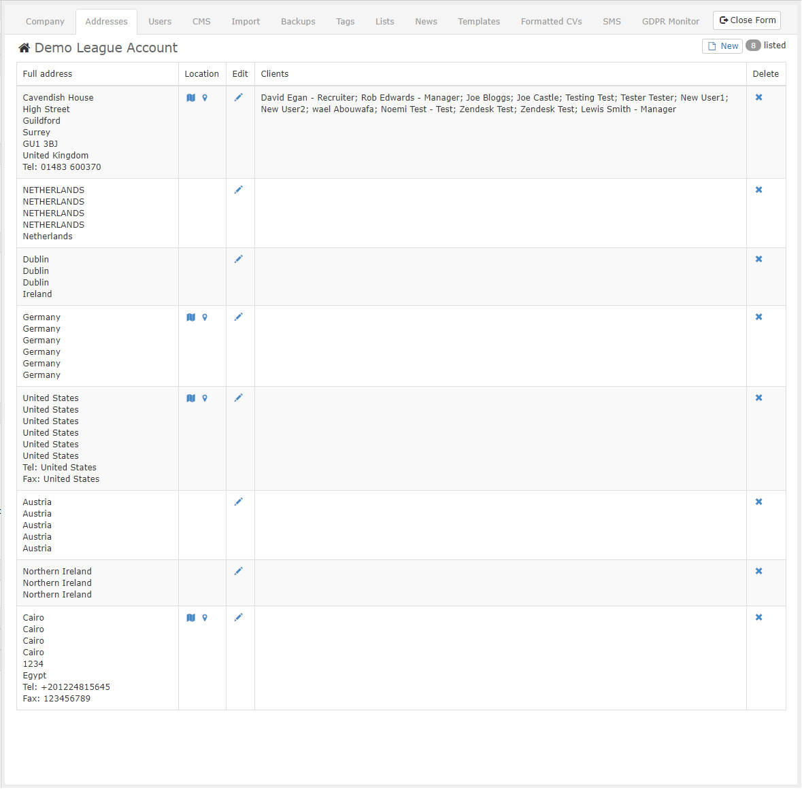Open the Formatted CVs tab

click(552, 22)
